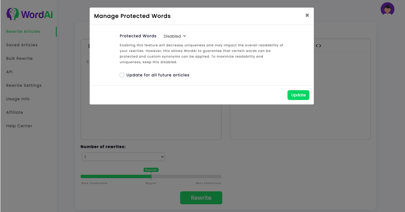Open the user profile avatar

pos(387,9)
